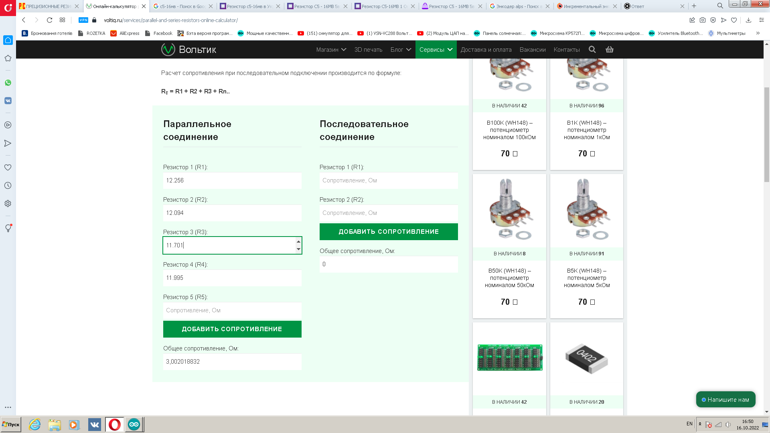Screen dimensions: 770x433
Task: Open the page snapshot camera tool
Action: click(703, 20)
